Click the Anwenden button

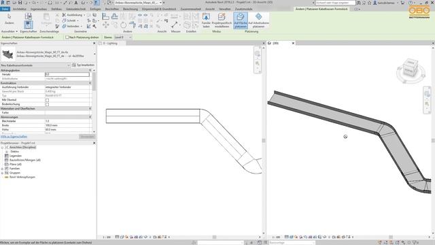(x=88, y=137)
